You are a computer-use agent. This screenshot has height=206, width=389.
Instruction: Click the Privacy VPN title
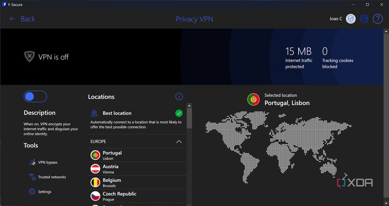(195, 19)
